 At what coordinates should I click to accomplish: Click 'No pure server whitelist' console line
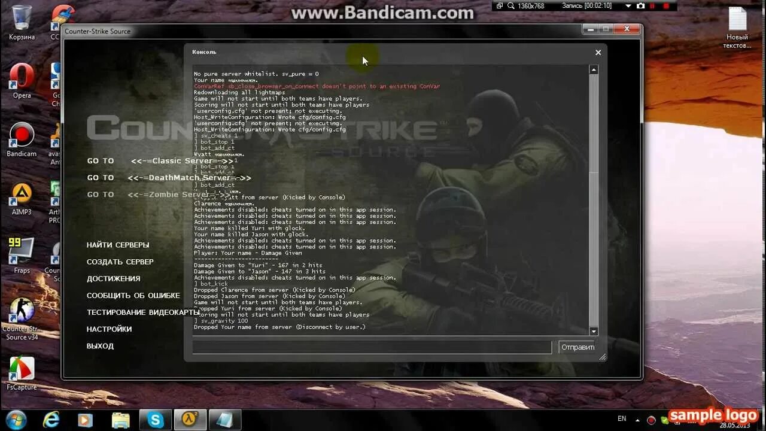(x=256, y=74)
